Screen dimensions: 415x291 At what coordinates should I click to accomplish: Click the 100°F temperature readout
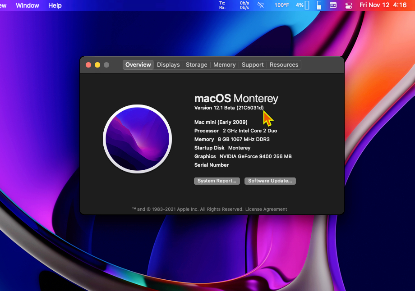coord(281,5)
